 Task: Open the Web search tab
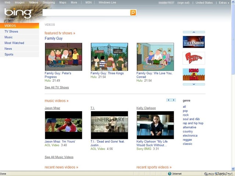[7, 3]
